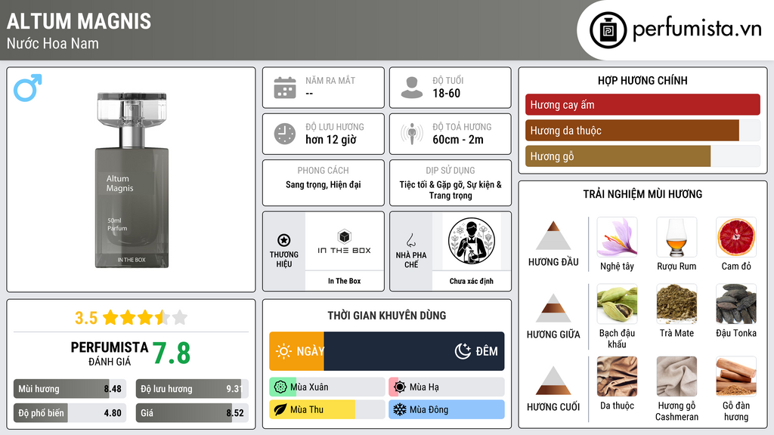Click the Thời gian khuyên dùng heading
The image size is (774, 435).
[387, 315]
